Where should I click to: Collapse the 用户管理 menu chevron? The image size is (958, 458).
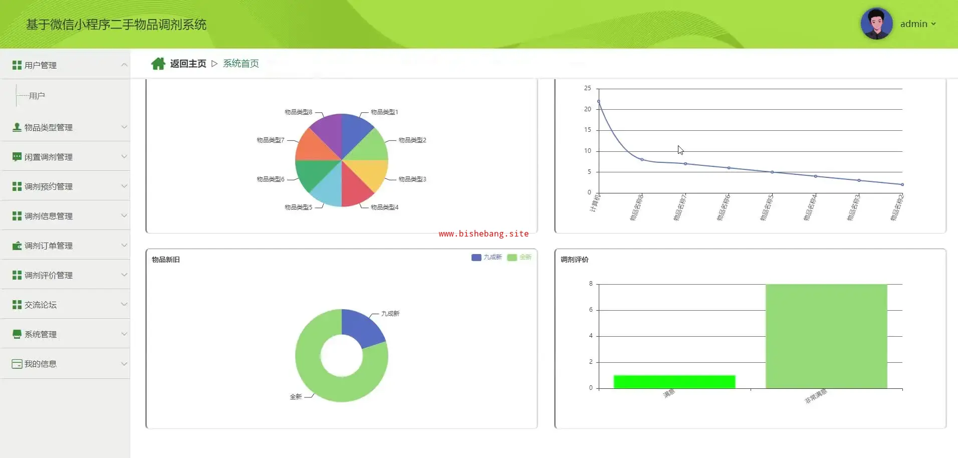(124, 65)
